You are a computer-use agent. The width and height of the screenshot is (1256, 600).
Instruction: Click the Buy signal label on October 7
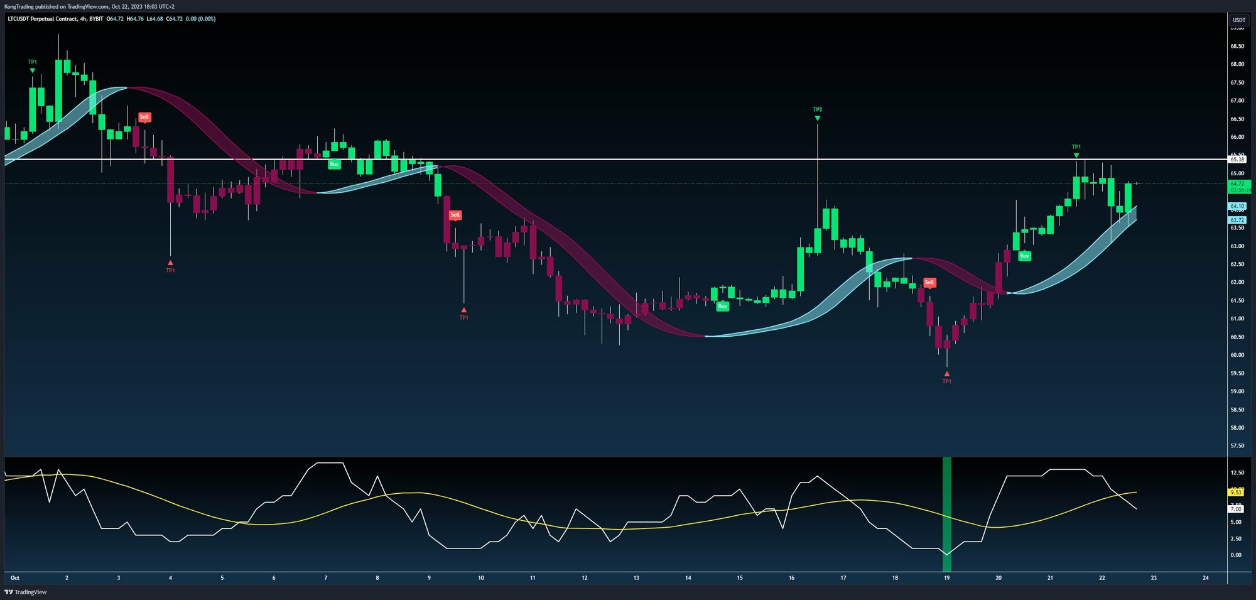tap(334, 164)
